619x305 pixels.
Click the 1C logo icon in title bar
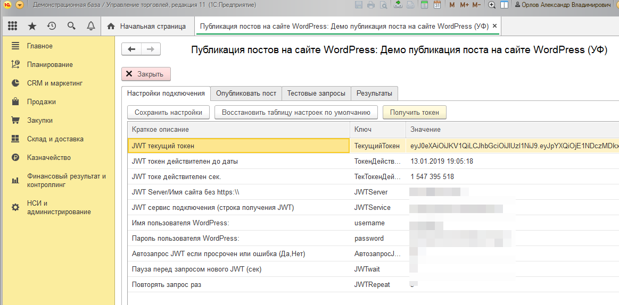7,5
